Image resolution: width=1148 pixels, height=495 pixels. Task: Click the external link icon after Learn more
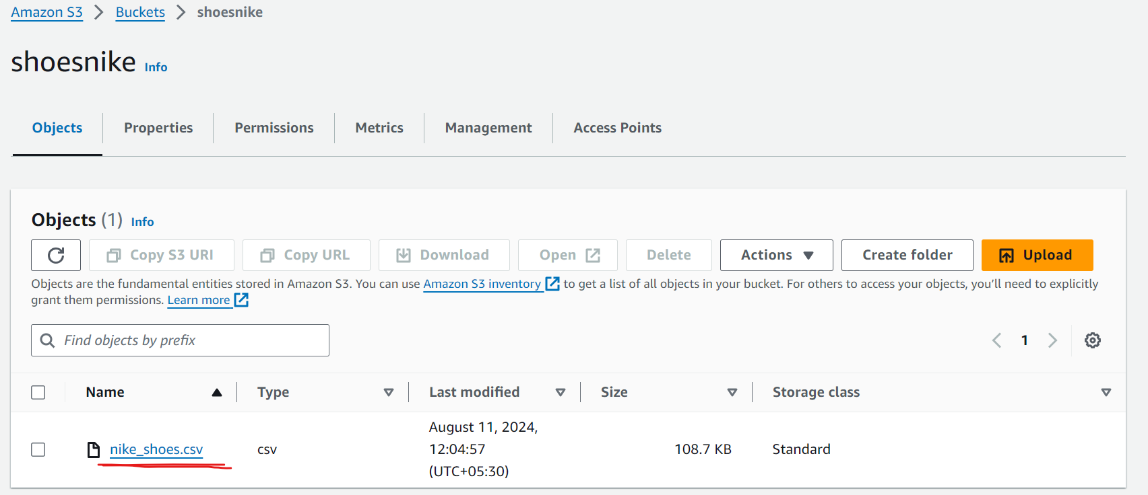(x=241, y=300)
